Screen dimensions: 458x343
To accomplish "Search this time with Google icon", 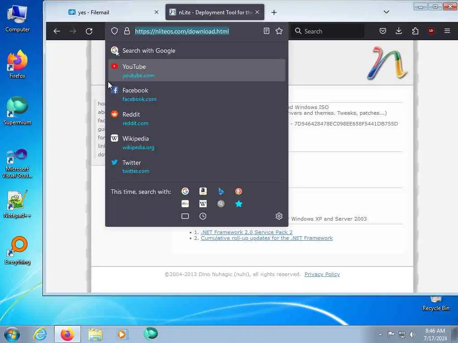I will [185, 191].
